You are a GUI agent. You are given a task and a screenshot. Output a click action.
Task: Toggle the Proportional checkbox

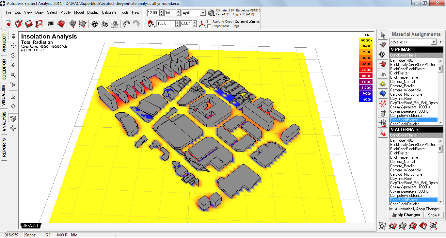[209, 26]
